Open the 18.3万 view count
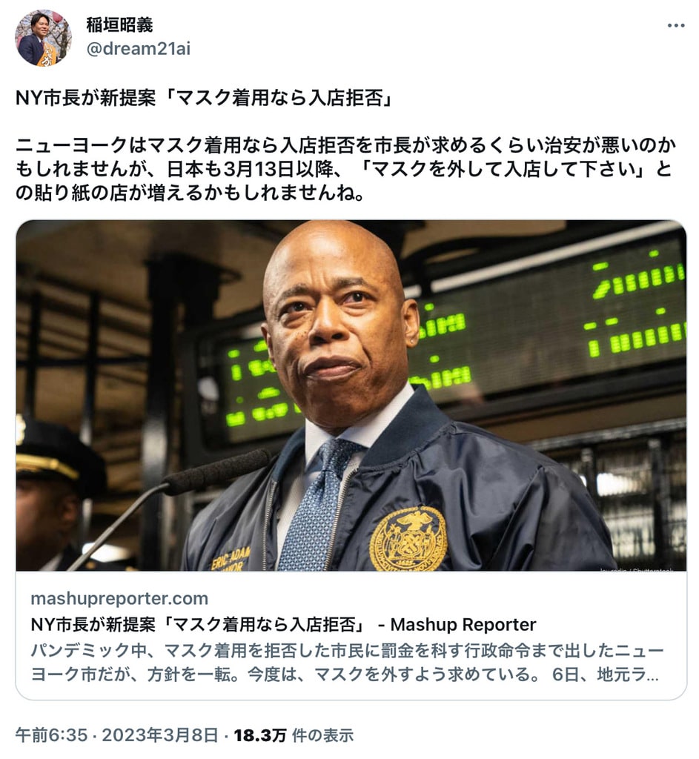This screenshot has height=759, width=699. (x=260, y=735)
